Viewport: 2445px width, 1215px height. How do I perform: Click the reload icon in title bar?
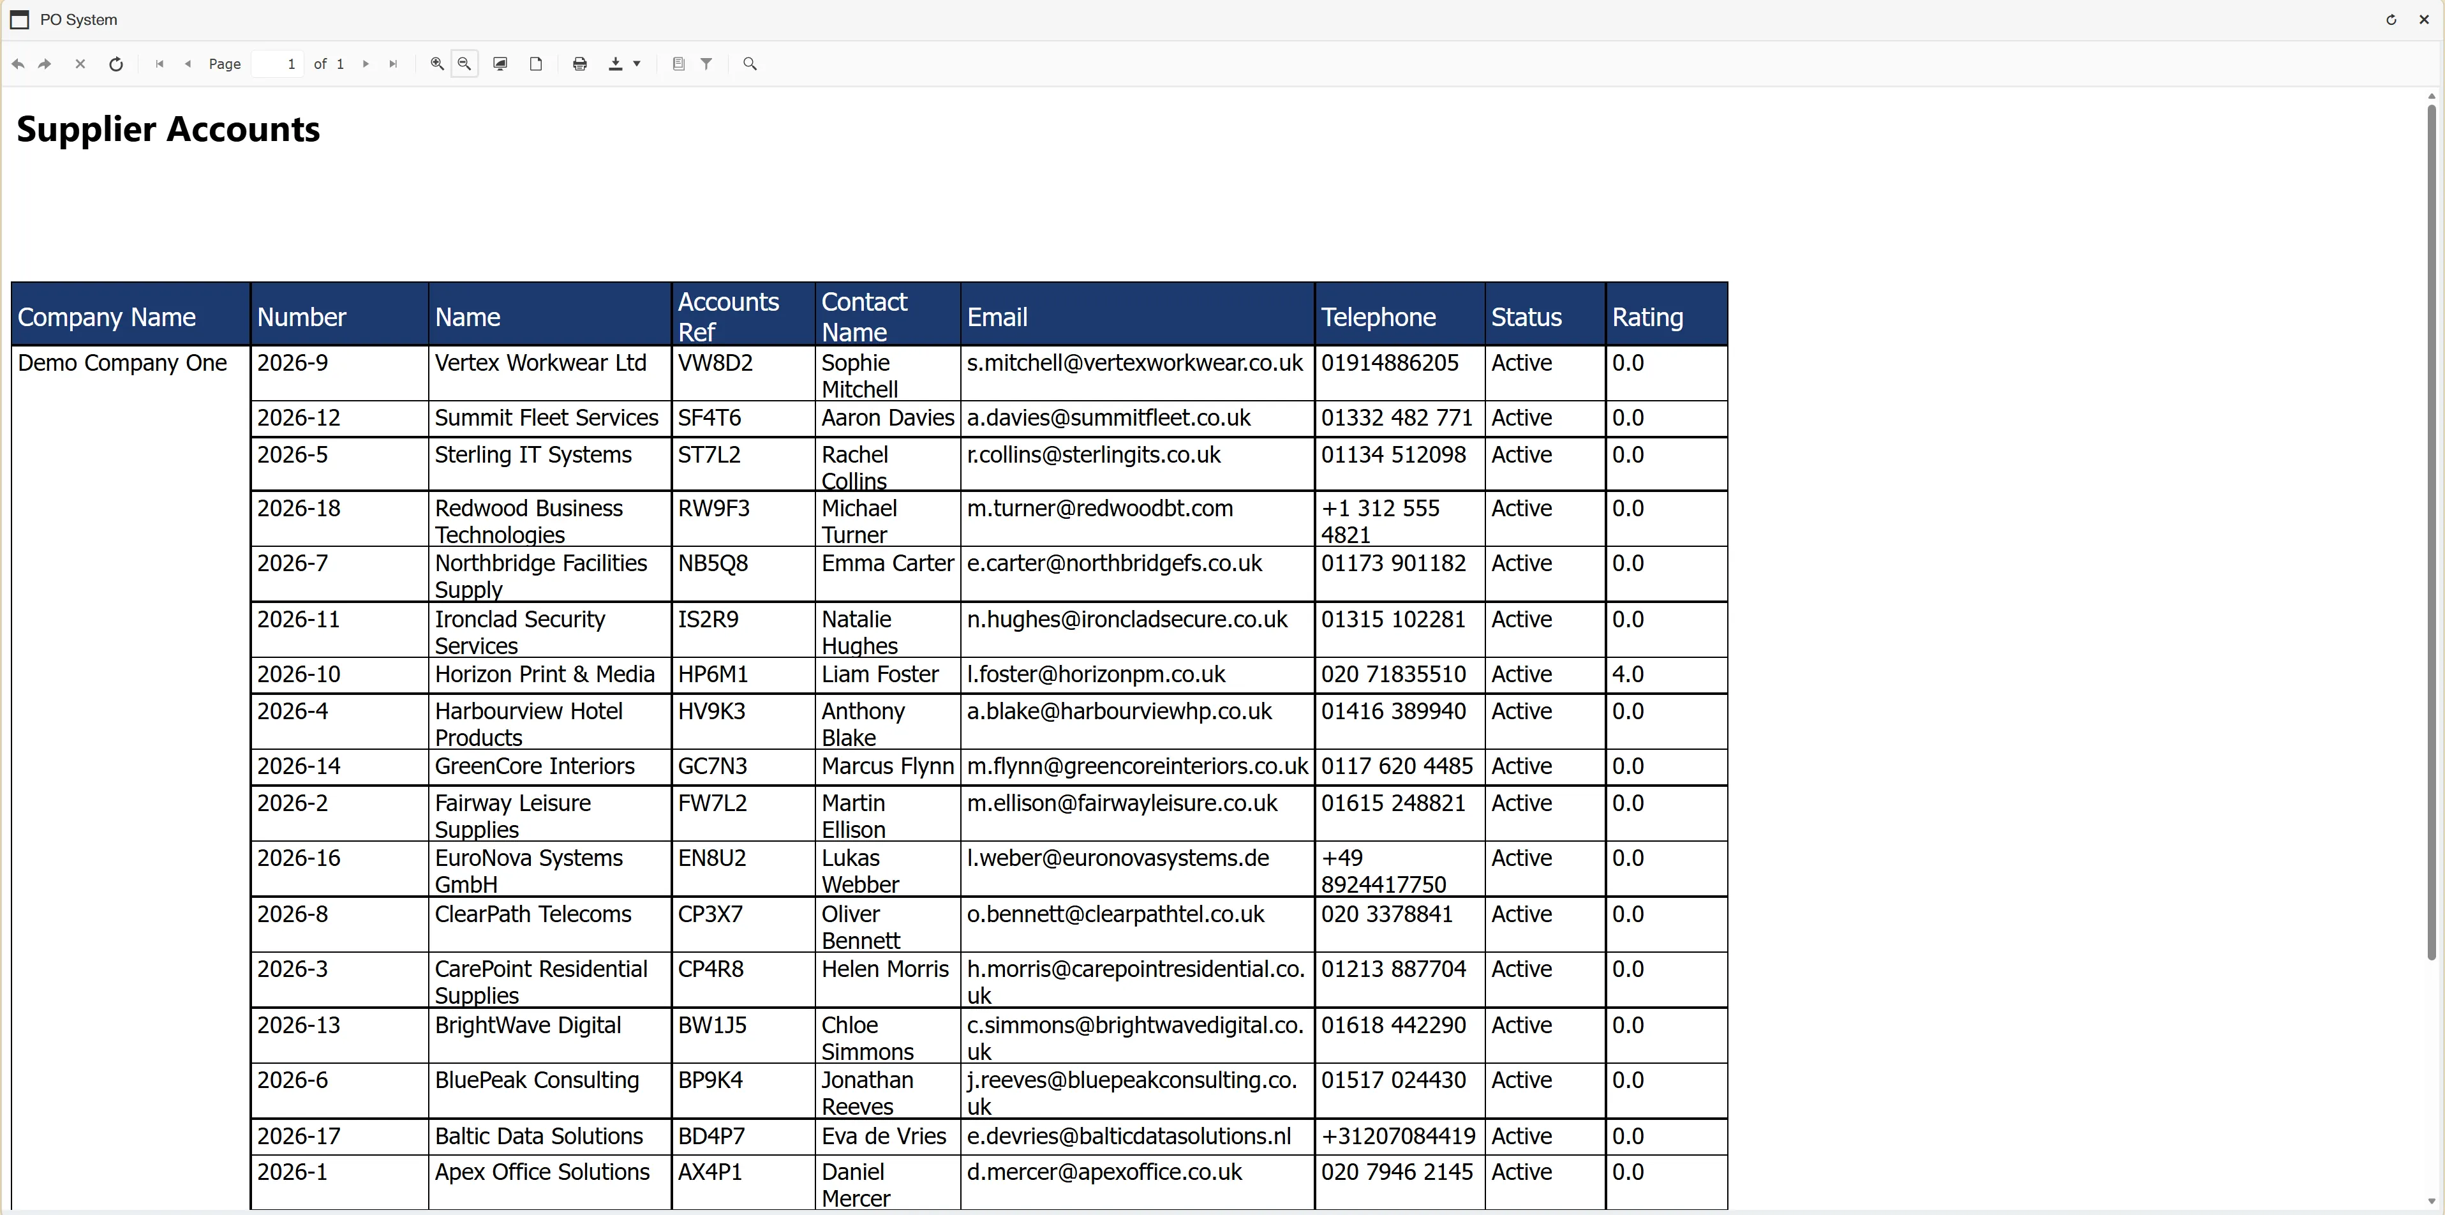(x=2391, y=20)
